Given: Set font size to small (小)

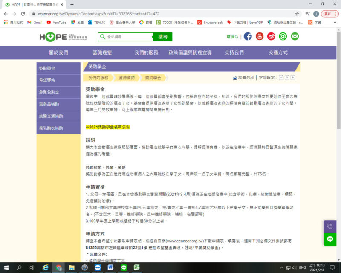Looking at the screenshot, I should click(x=281, y=78).
